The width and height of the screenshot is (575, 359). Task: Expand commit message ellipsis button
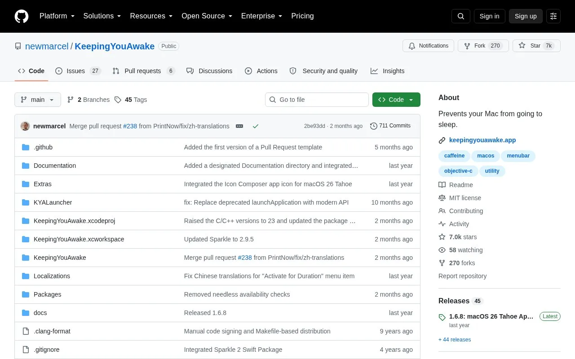tap(239, 126)
